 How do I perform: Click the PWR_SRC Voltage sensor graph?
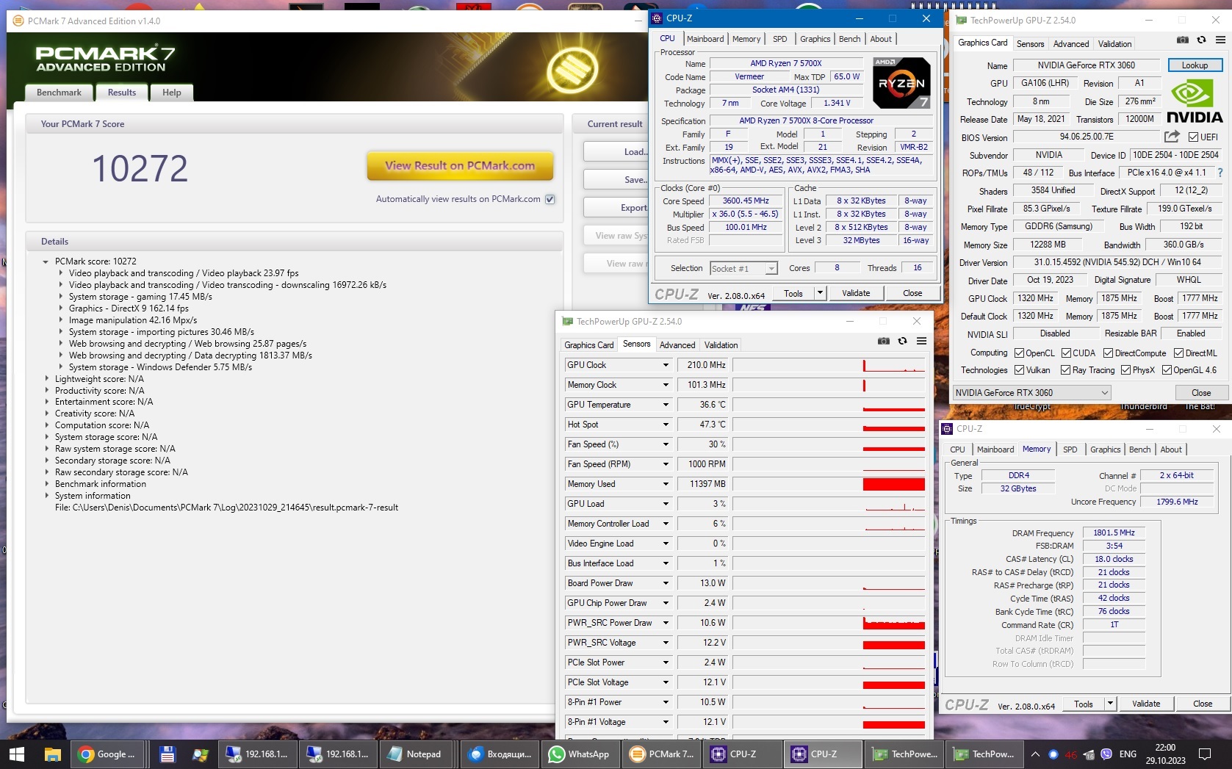829,643
